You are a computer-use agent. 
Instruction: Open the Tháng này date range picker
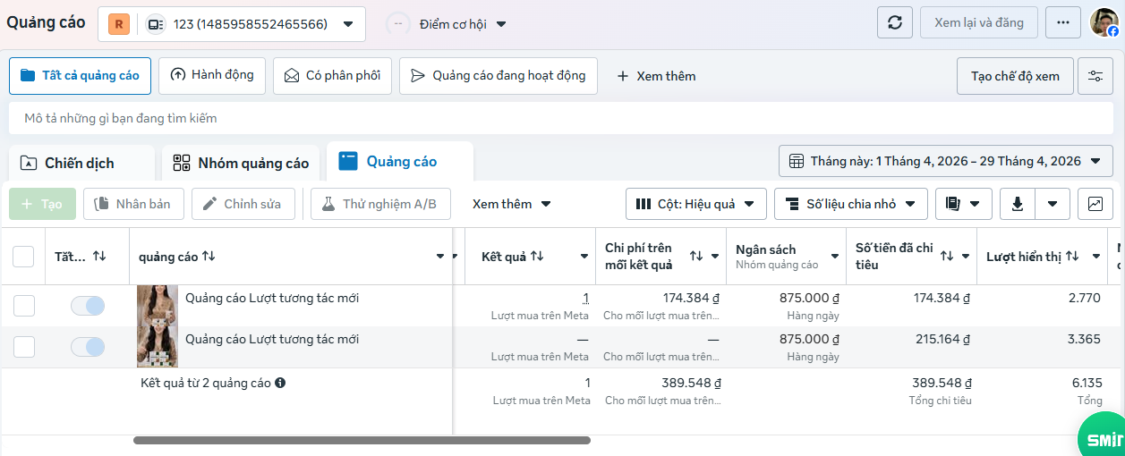pos(945,162)
